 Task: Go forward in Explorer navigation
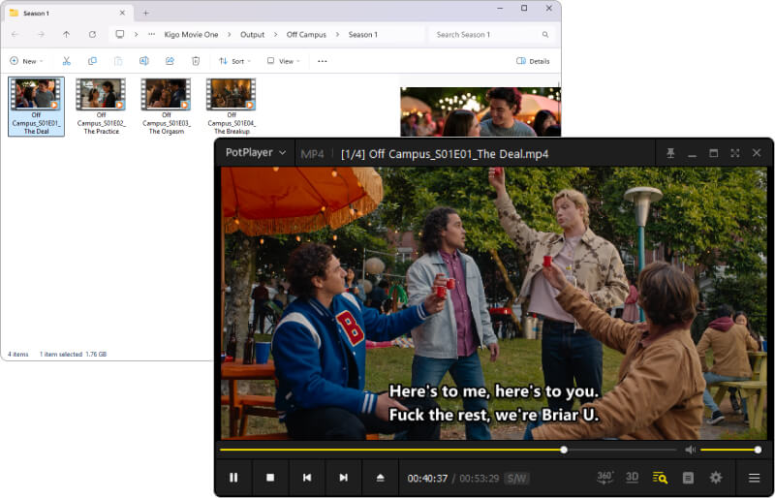tap(41, 35)
